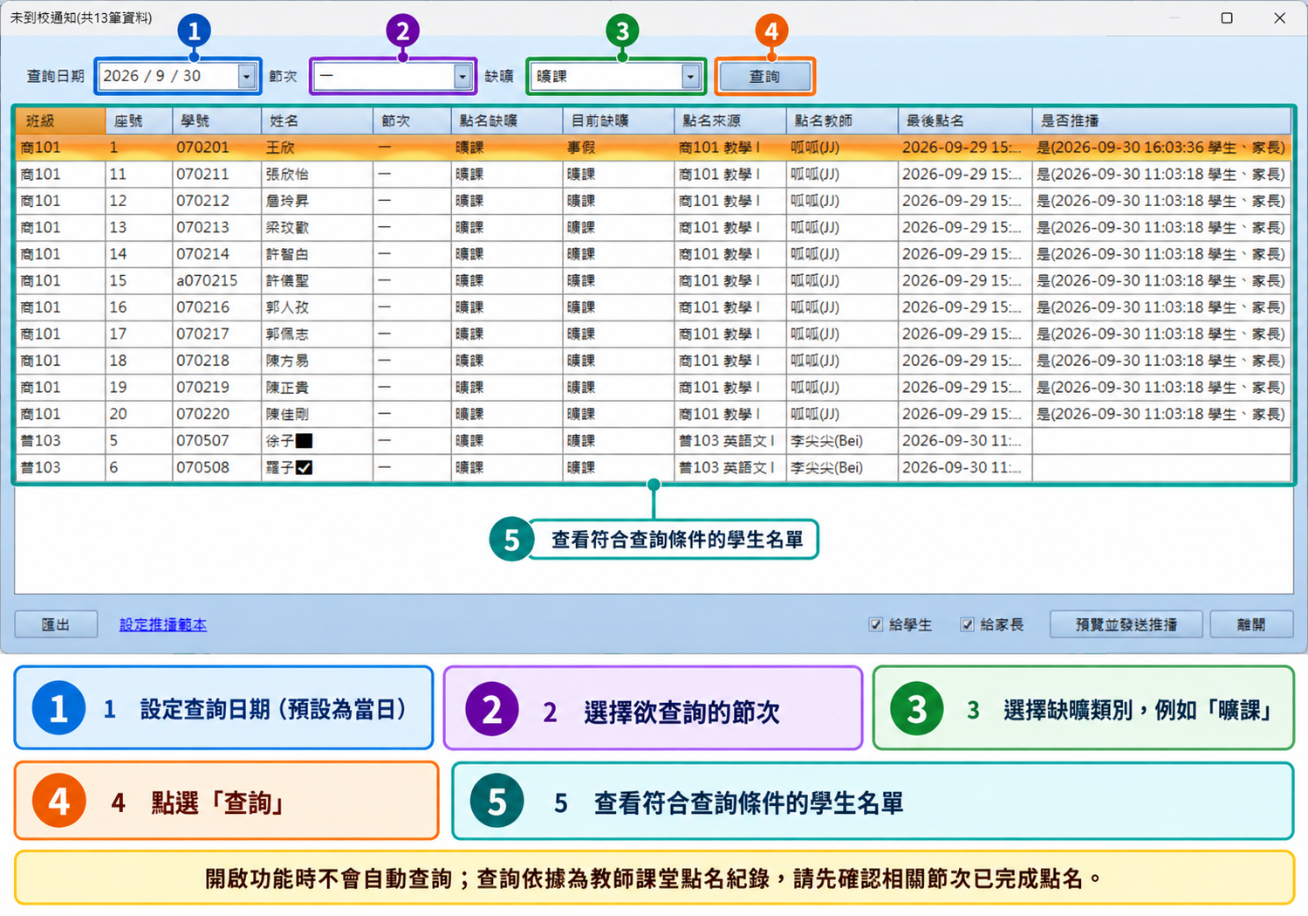Click the 點名教師 column header
The width and height of the screenshot is (1308, 916).
click(842, 121)
